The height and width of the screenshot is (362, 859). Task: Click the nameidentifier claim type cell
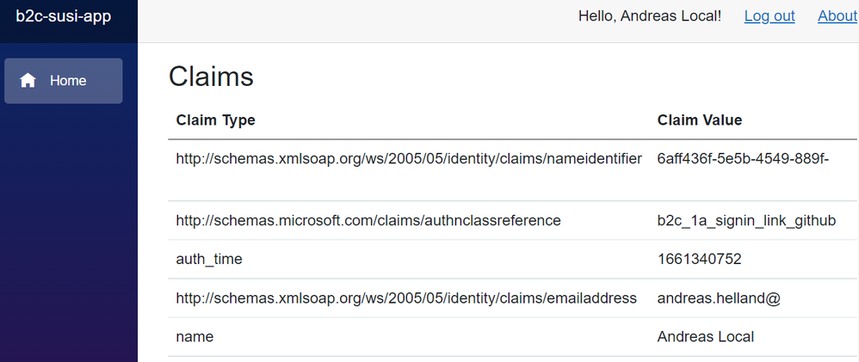coord(408,159)
